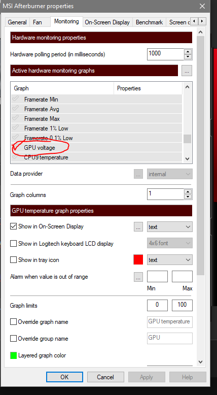Click the checkmark icon beside Framerate Max

(x=16, y=118)
